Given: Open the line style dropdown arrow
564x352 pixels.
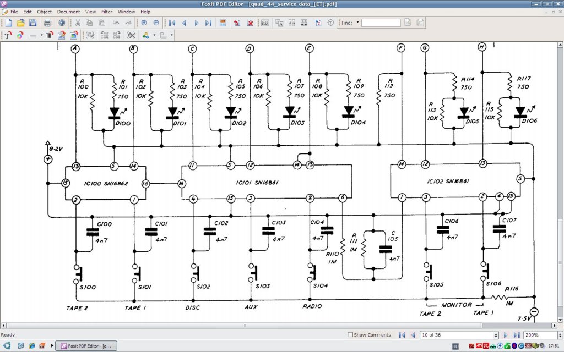Looking at the screenshot, I should pos(41,35).
